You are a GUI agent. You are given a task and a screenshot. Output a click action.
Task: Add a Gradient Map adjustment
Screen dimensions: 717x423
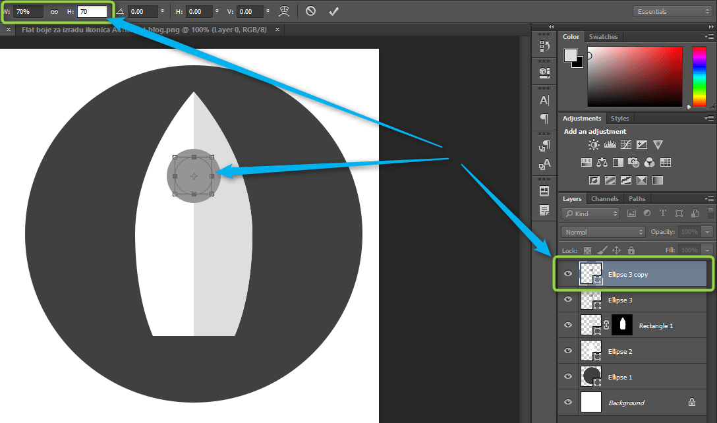click(x=658, y=180)
